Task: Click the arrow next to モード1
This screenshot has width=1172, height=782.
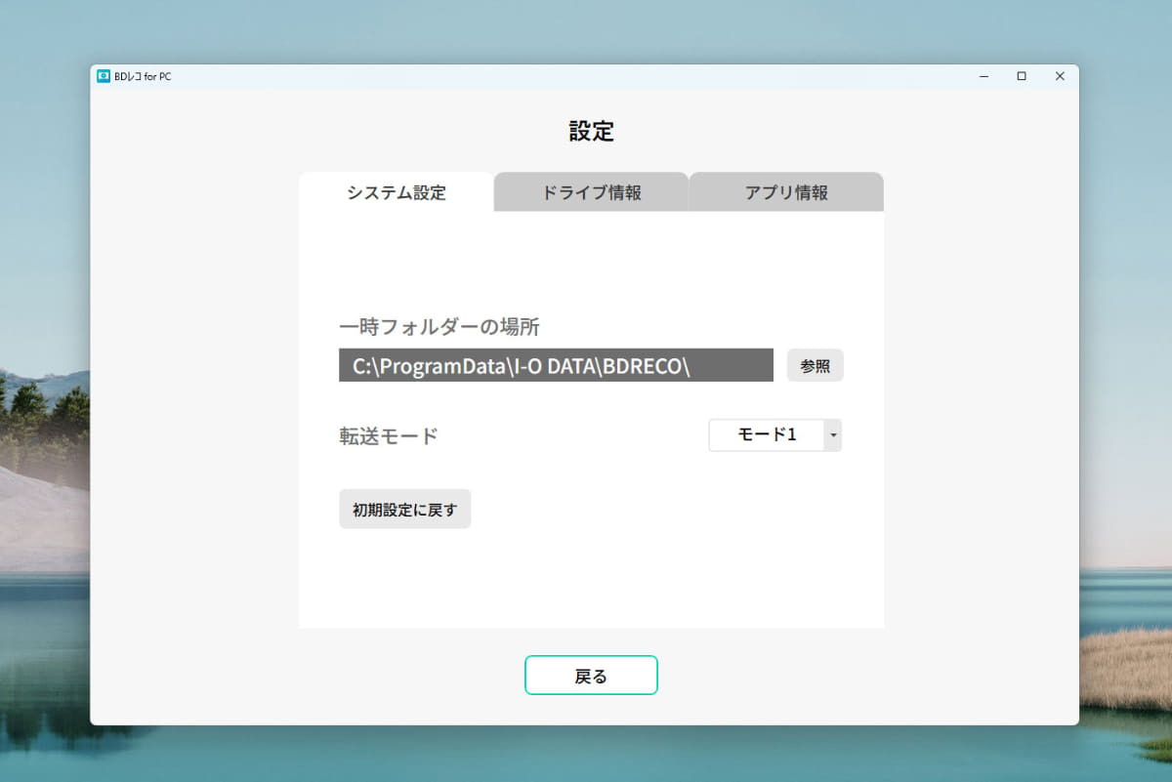Action: pos(833,435)
